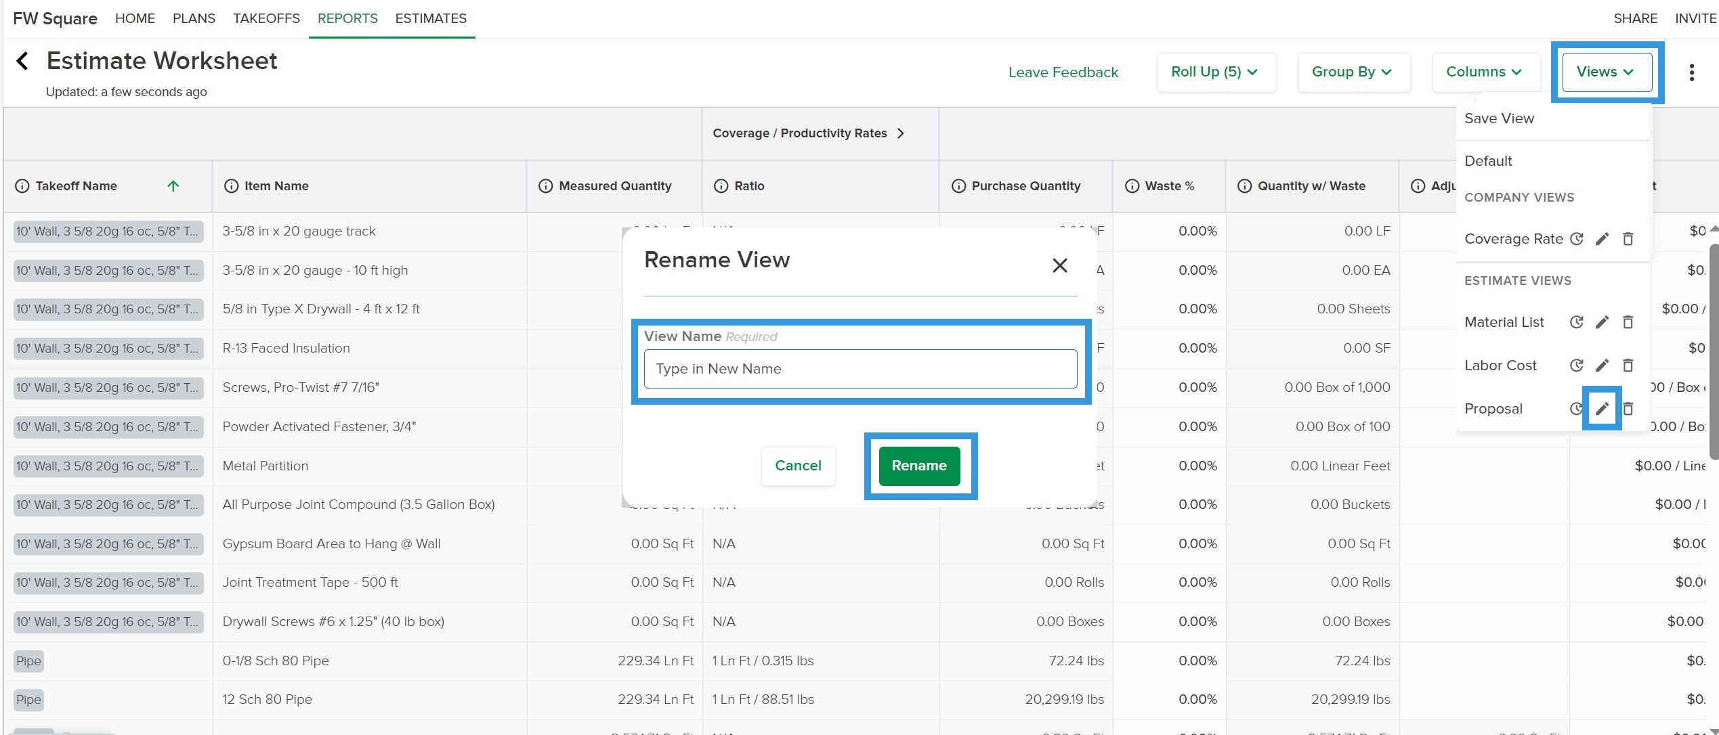Open the three-dot more options menu
1719x735 pixels.
pos(1692,72)
